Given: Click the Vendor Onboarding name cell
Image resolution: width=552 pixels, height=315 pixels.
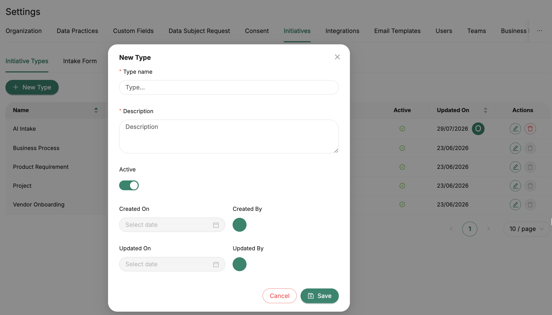Looking at the screenshot, I should [x=39, y=205].
